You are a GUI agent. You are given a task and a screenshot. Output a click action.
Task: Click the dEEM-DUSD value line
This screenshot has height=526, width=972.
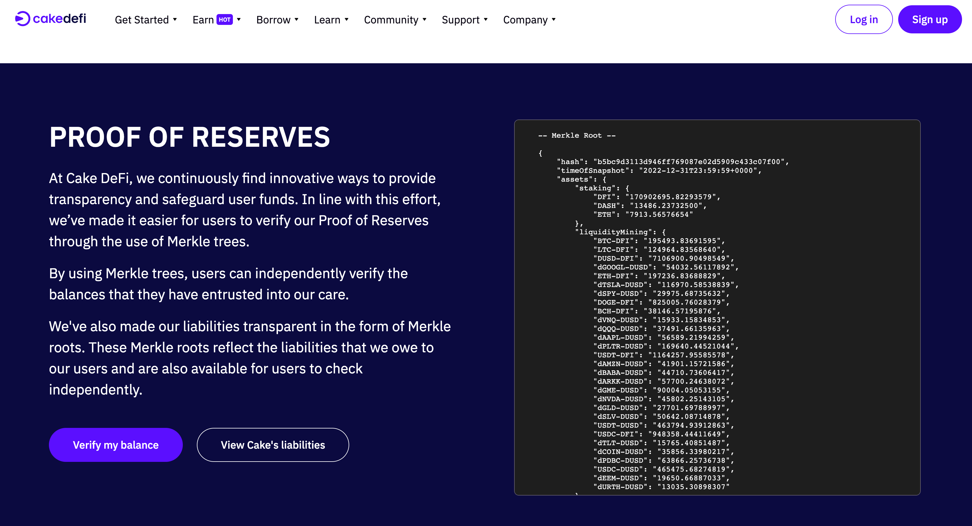(661, 478)
